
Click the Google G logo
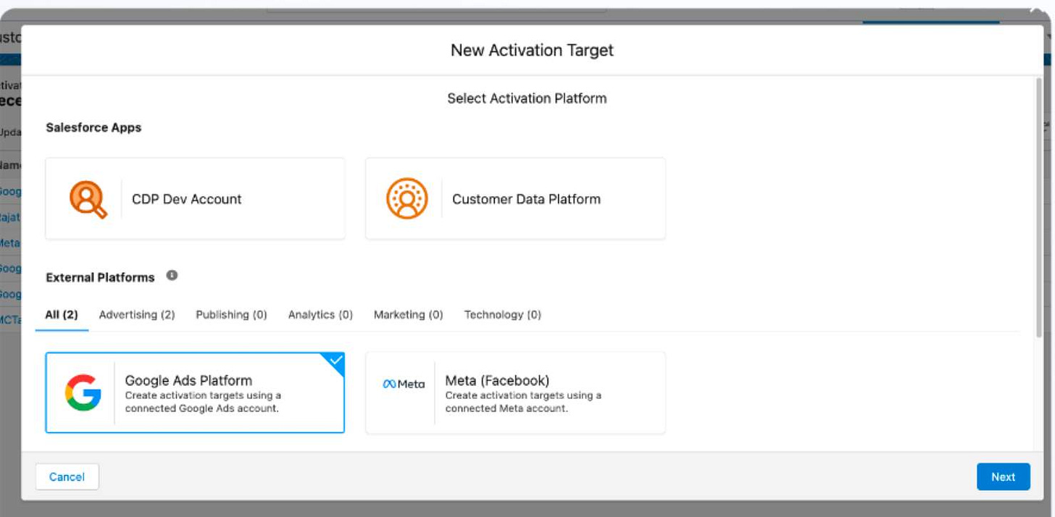click(84, 392)
